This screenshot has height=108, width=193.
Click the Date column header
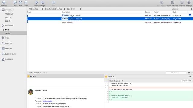click(x=175, y=12)
